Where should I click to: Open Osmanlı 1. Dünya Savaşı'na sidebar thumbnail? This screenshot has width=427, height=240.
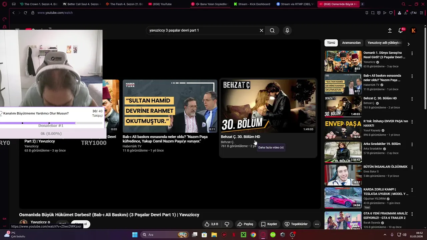click(343, 61)
